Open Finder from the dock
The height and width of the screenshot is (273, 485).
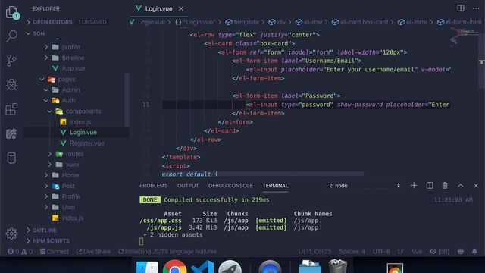pos(147,267)
